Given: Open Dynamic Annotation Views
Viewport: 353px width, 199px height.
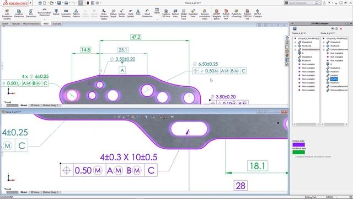Looking at the screenshot, I should click(205, 14).
